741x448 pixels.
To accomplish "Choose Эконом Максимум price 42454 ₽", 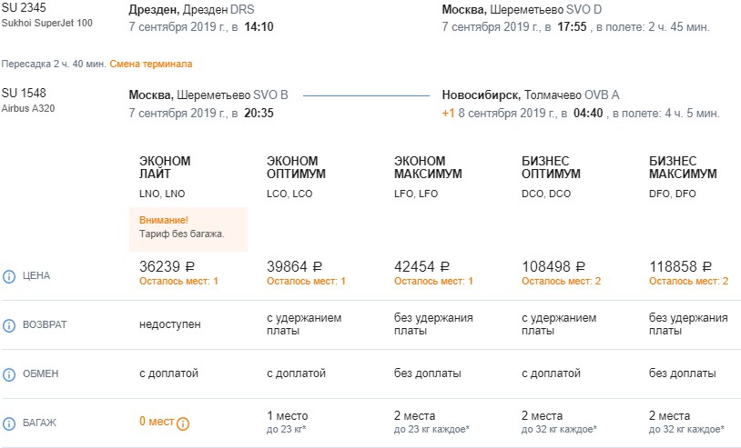I will point(422,267).
